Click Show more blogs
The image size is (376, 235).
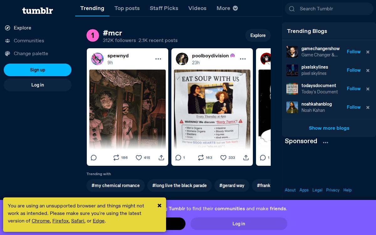click(x=329, y=128)
